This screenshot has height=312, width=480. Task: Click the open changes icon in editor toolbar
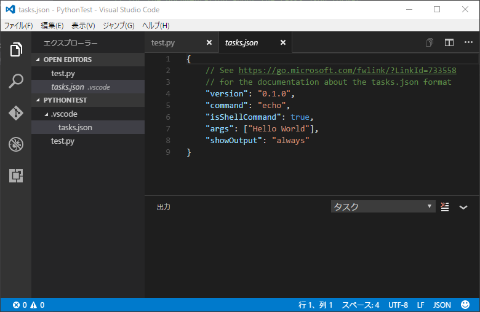[x=430, y=42]
